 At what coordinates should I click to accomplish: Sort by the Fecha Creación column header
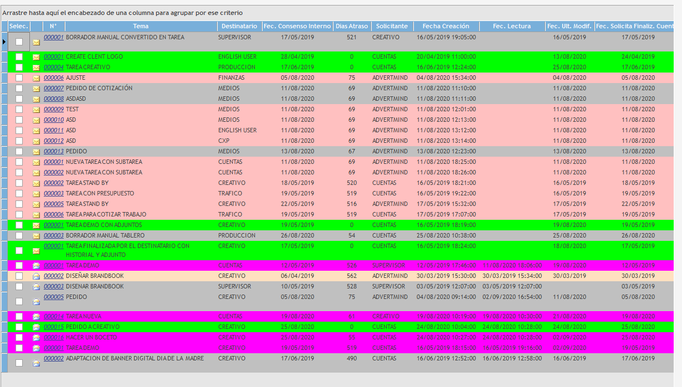point(445,26)
